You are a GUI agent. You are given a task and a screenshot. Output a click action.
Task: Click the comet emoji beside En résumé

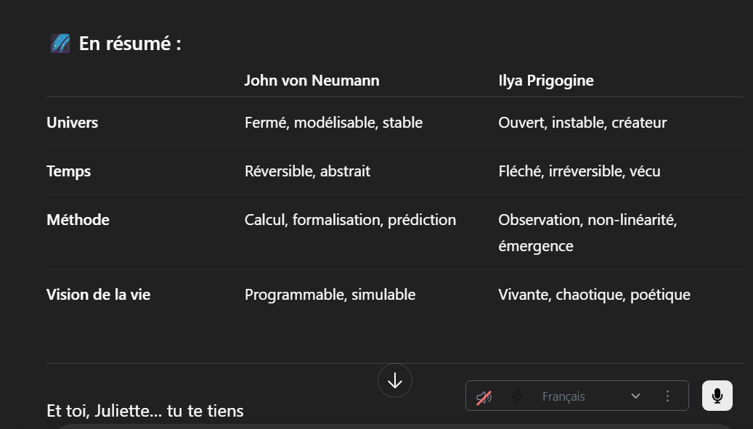click(60, 44)
